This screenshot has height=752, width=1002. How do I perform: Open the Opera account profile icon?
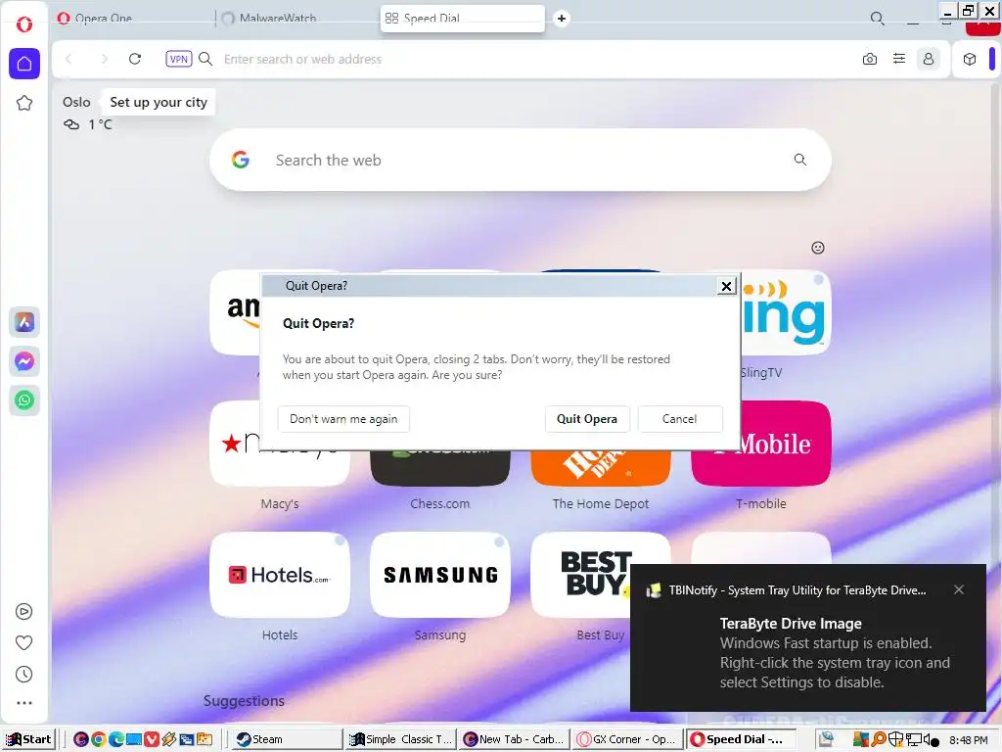(x=929, y=59)
